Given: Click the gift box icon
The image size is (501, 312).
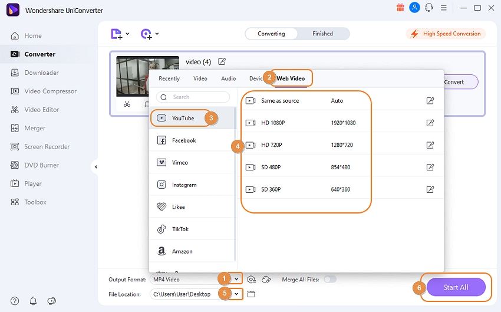Looking at the screenshot, I should [400, 7].
